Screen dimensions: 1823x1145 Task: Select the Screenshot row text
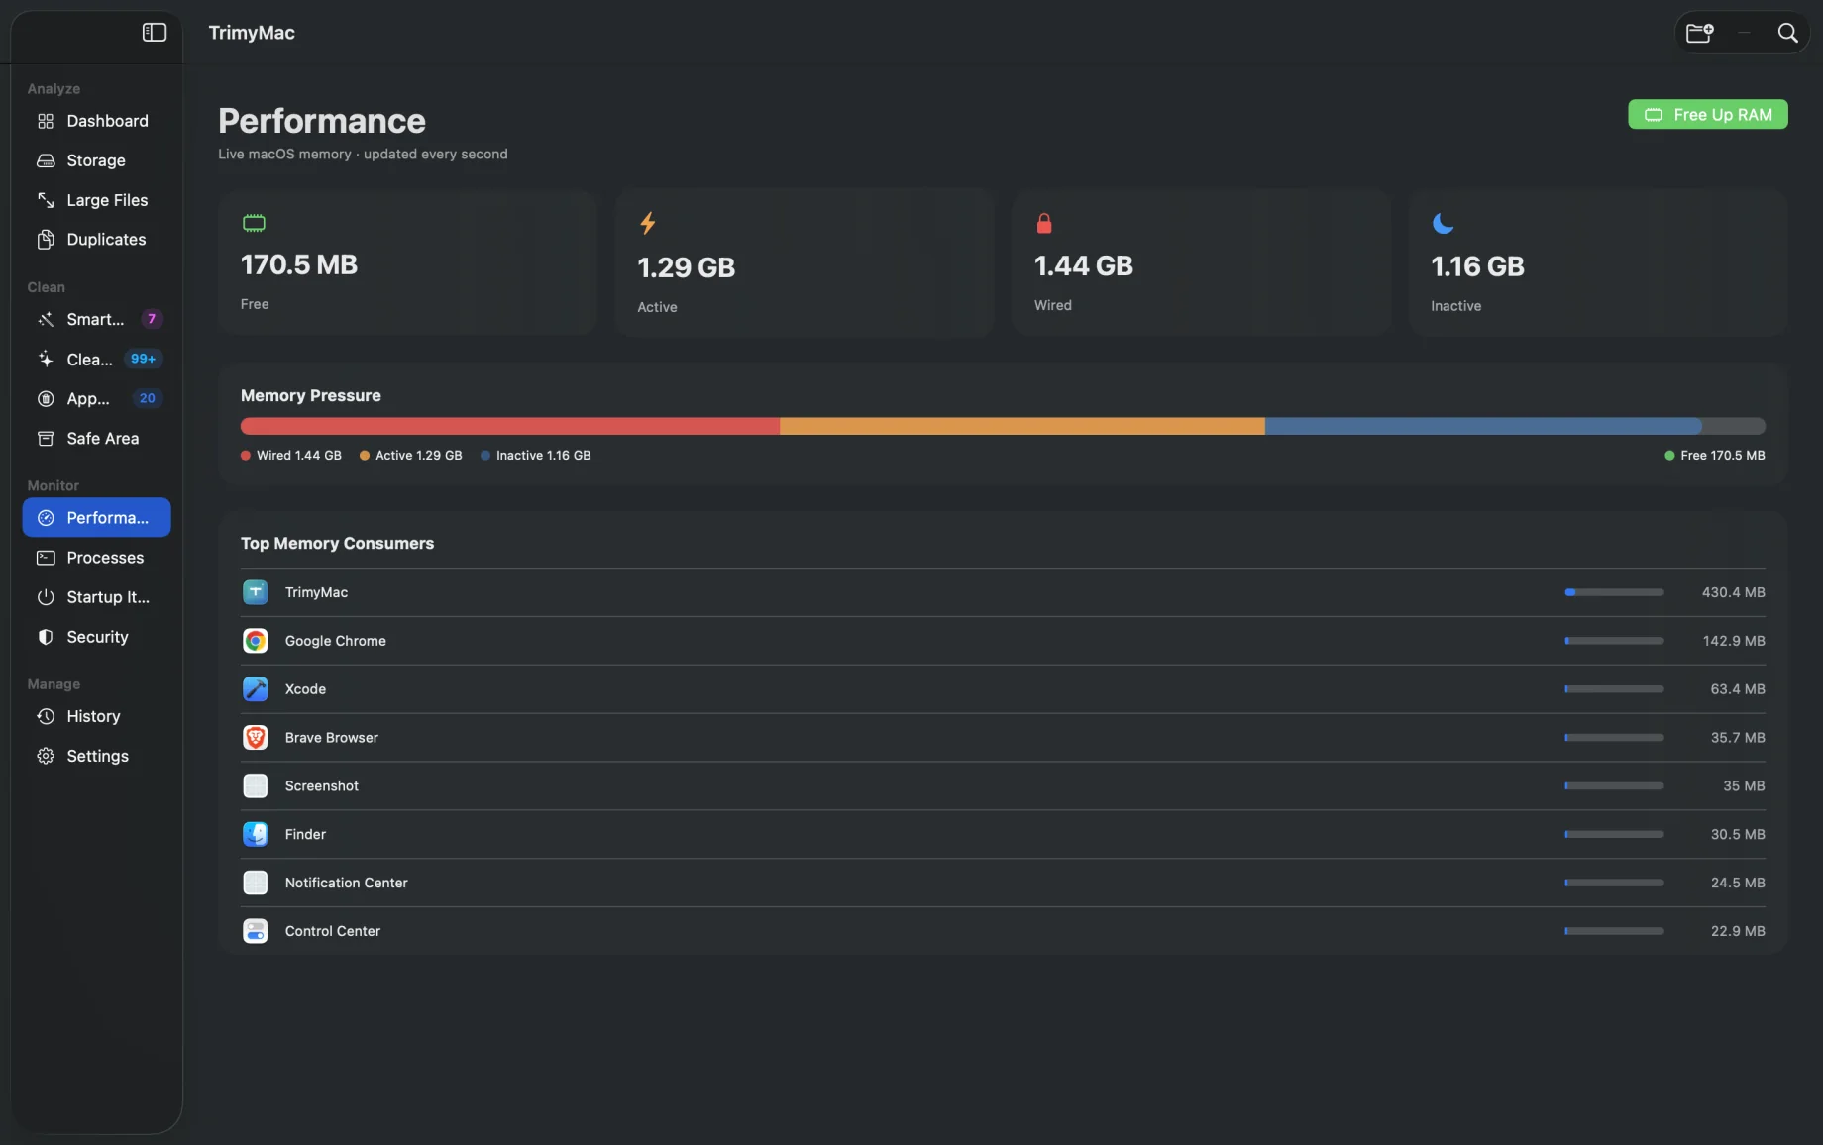click(322, 786)
